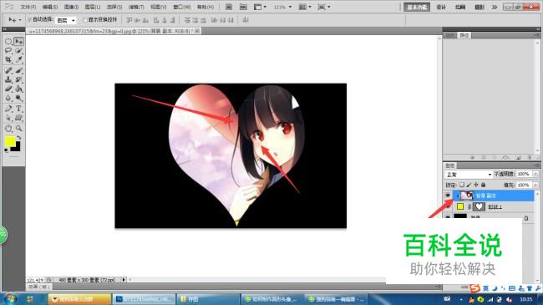Open the 图层(L) menu
This screenshot has height=305, width=543.
click(x=93, y=7)
